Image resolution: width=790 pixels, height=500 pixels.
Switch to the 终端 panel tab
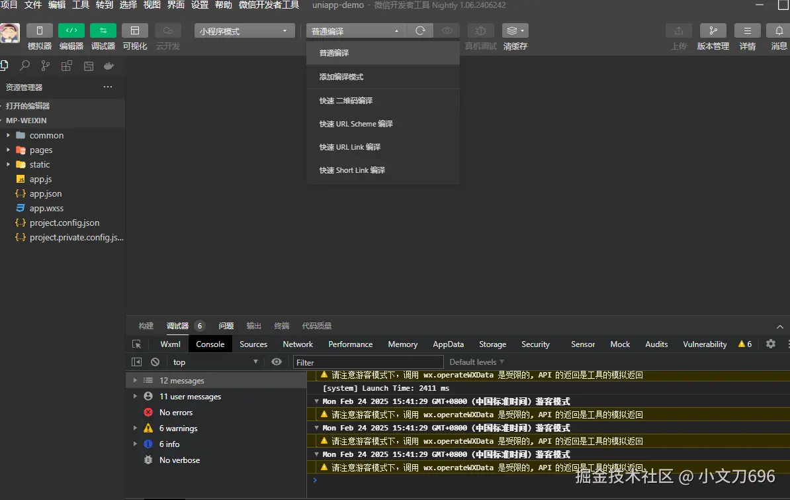coord(282,326)
